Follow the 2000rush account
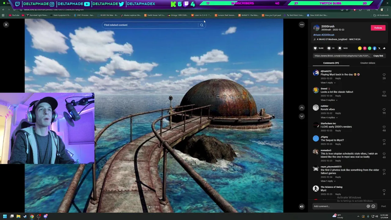This screenshot has width=391, height=220. coord(378,28)
